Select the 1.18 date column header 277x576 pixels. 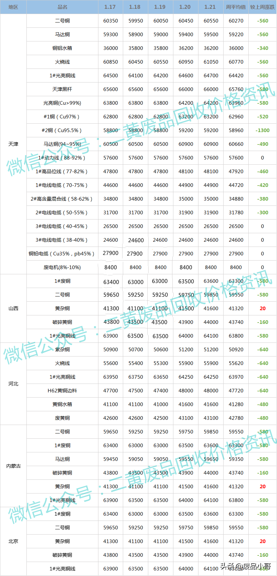coord(135,7)
